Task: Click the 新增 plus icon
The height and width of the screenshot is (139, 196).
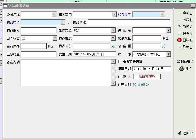Action: (x=179, y=26)
